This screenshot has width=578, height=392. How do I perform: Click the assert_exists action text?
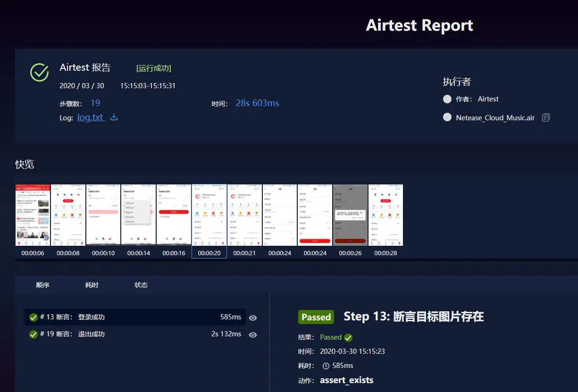[347, 380]
